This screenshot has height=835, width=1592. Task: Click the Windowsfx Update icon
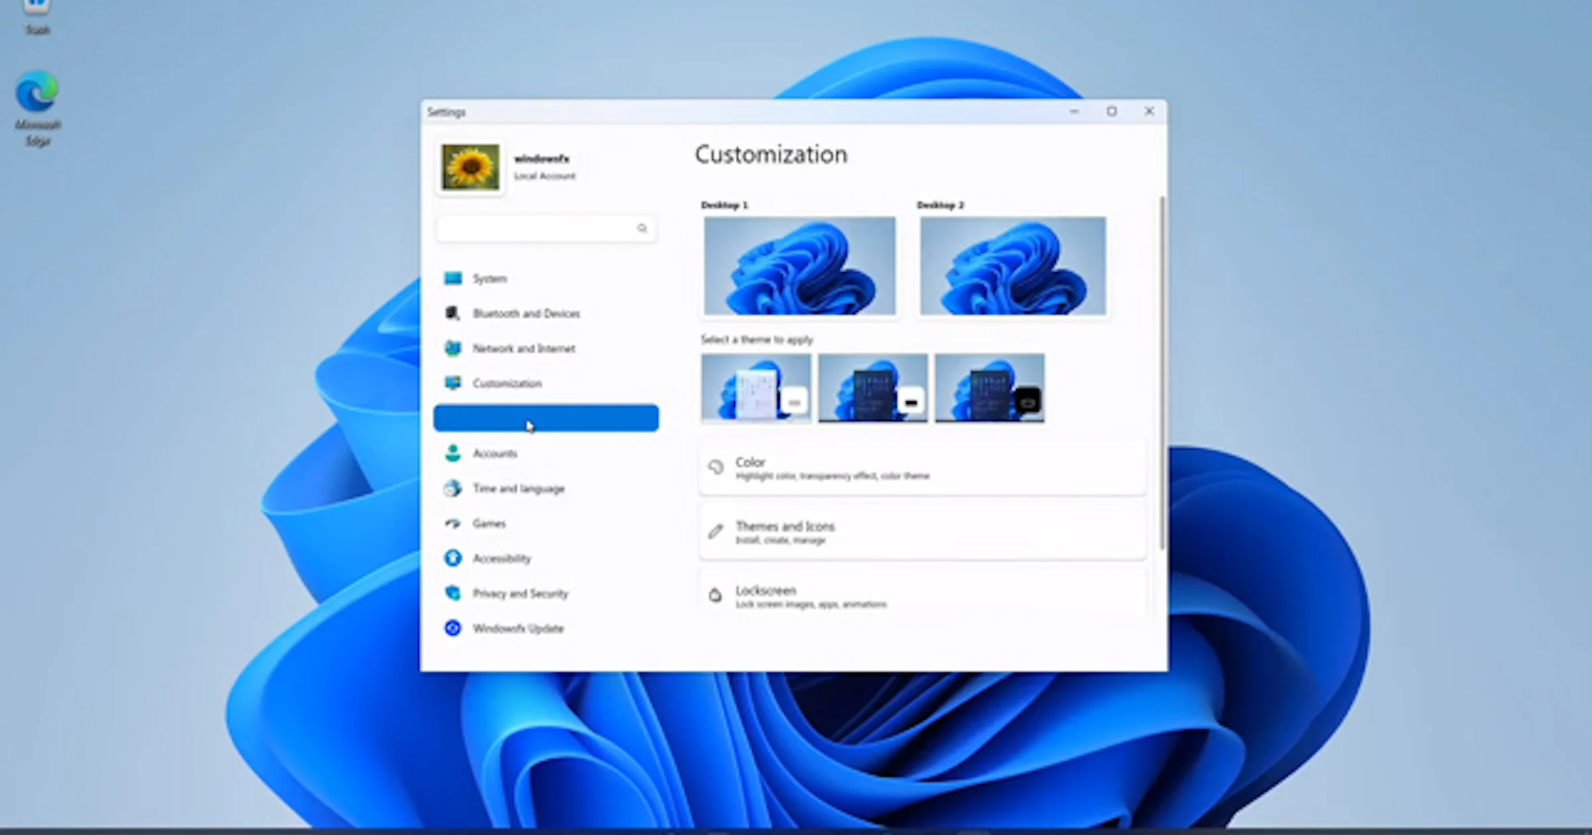pos(453,628)
